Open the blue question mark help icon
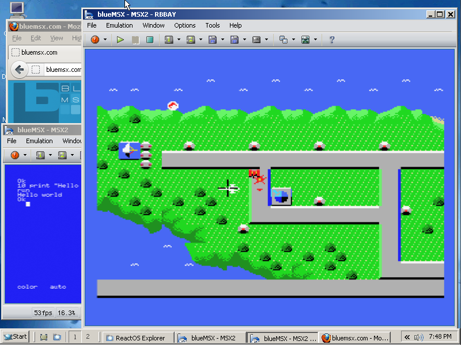This screenshot has height=345, width=461. (332, 40)
